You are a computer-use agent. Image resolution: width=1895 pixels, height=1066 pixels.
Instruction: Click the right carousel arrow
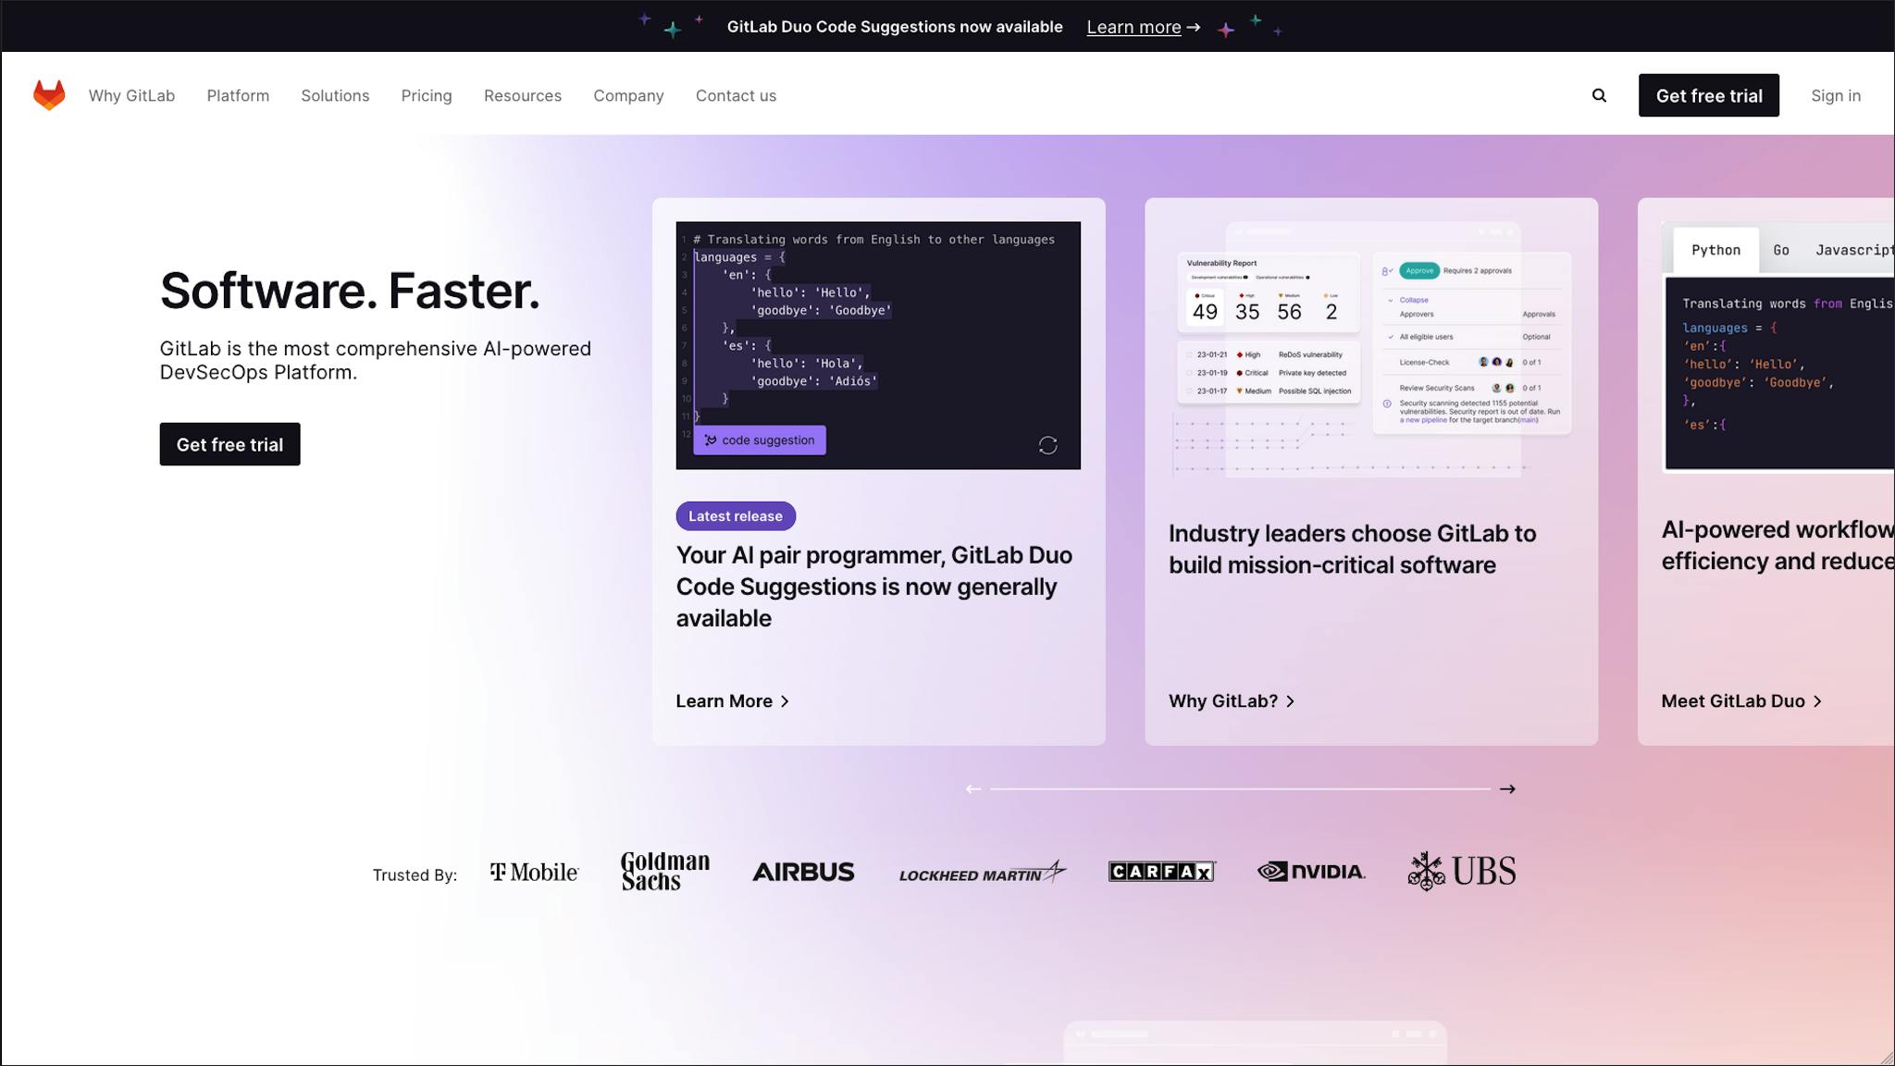tap(1509, 788)
